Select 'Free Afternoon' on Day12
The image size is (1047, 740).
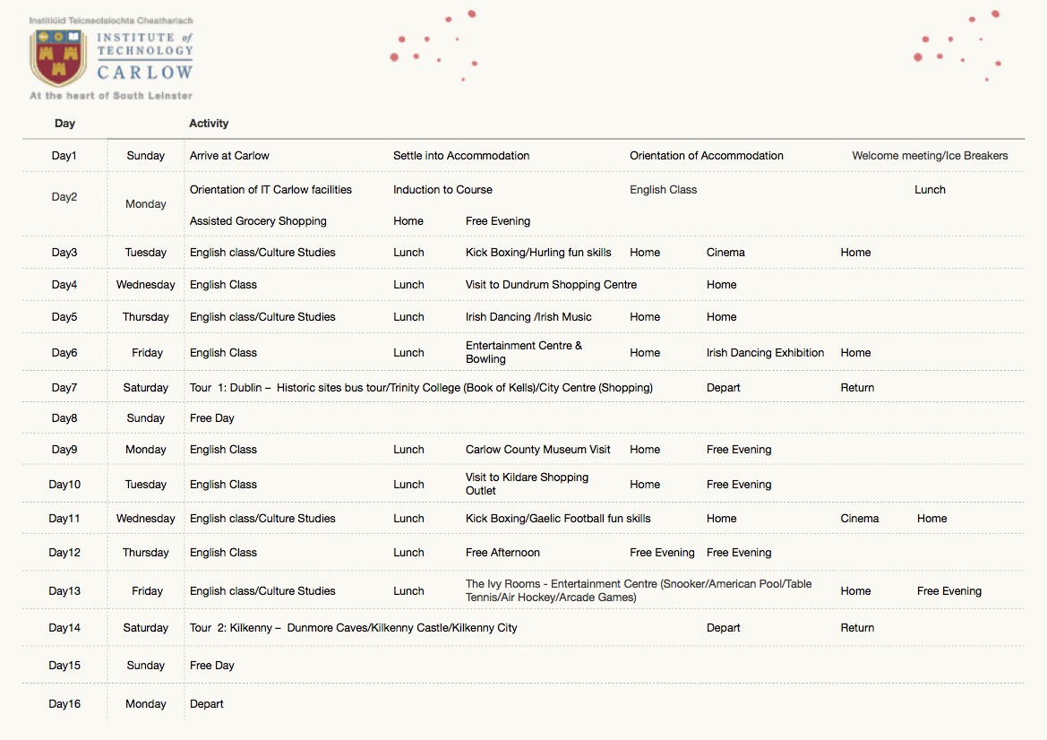[x=502, y=553]
